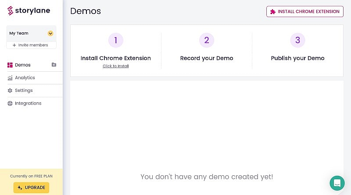The height and width of the screenshot is (195, 351).
Task: Click step 1 number circle
Action: tap(116, 41)
